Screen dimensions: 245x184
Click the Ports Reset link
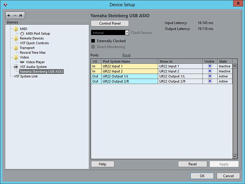tap(126, 55)
